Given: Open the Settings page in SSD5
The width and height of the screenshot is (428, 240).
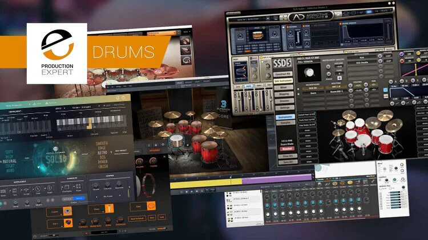Looking at the screenshot, I should (284, 107).
